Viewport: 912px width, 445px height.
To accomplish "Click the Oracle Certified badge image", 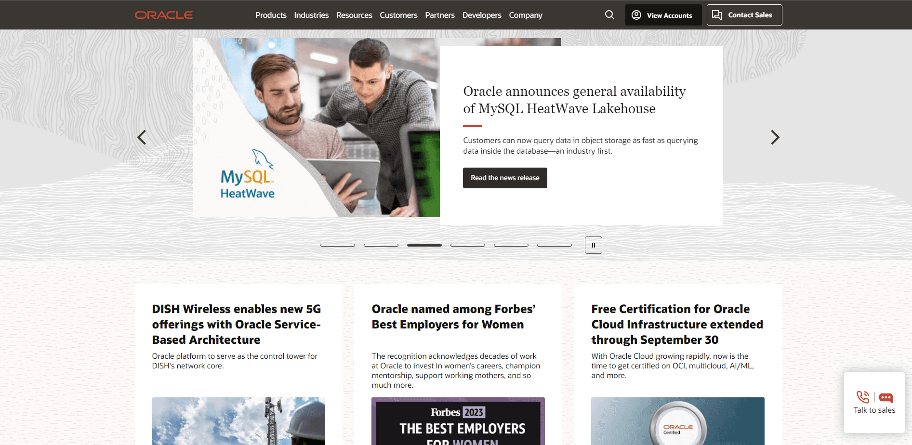I will (x=678, y=421).
